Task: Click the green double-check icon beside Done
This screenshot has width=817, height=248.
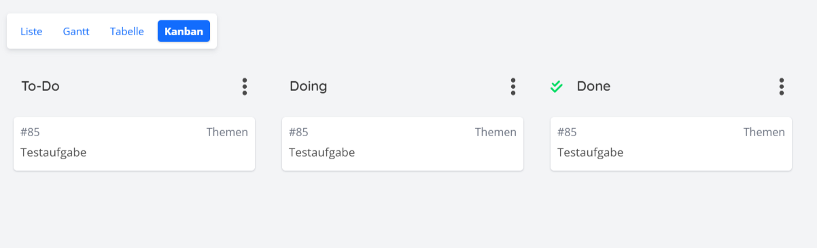Action: tap(557, 87)
